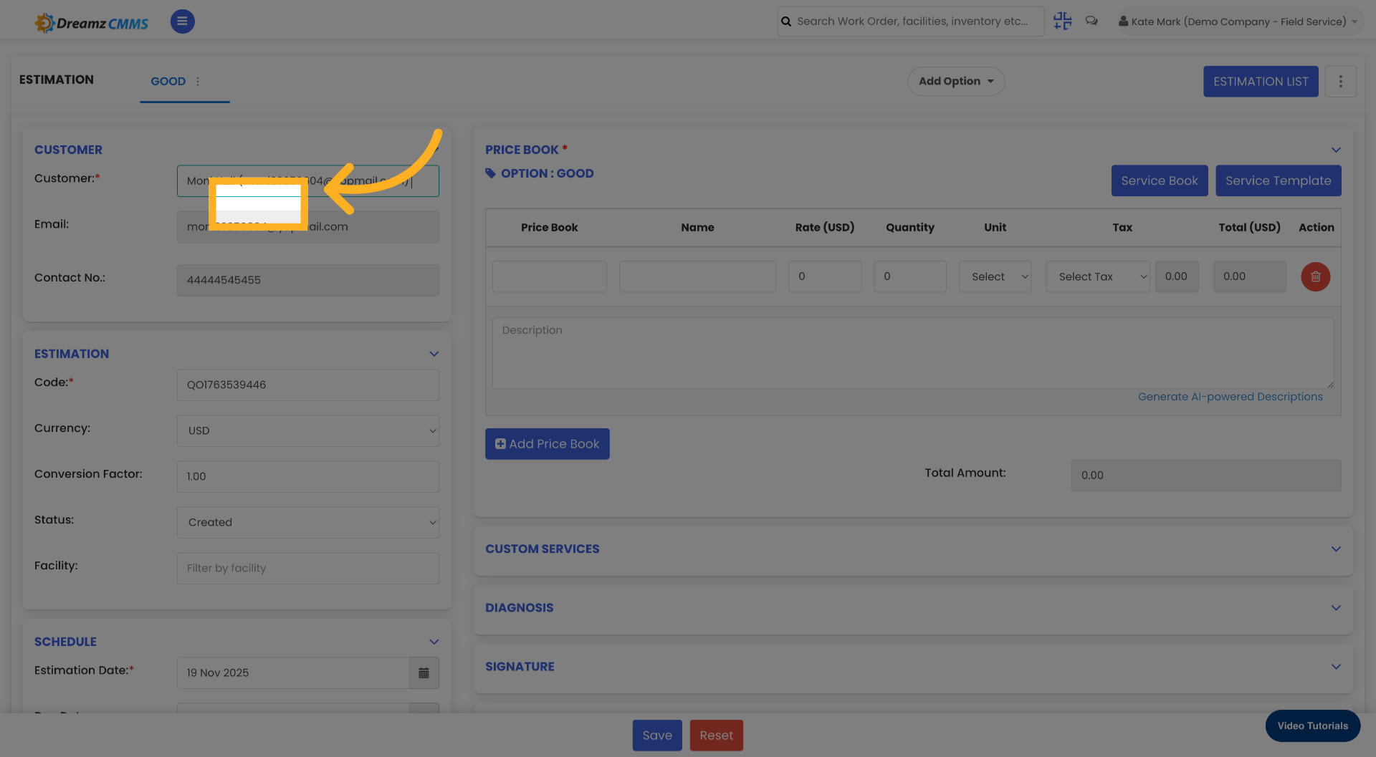Open the Select Tax dropdown
This screenshot has width=1376, height=757.
coord(1098,276)
